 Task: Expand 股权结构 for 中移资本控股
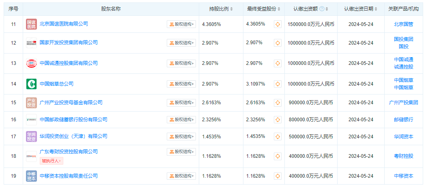[x=181, y=176]
